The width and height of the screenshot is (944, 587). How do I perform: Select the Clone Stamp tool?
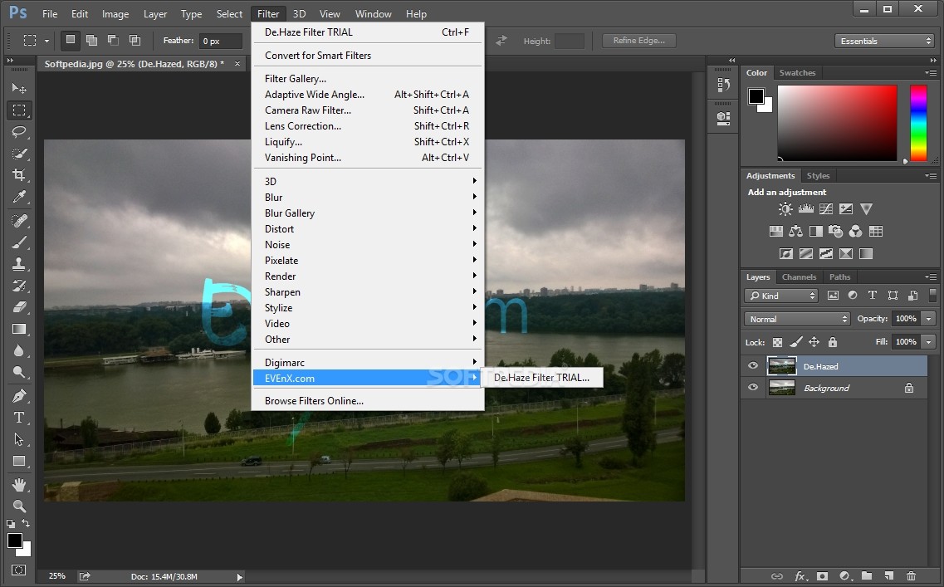19,264
